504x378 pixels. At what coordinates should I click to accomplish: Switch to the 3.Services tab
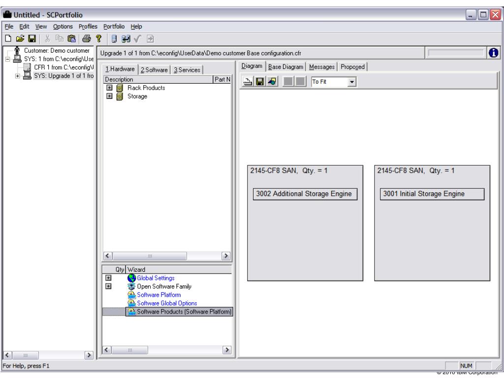coord(187,70)
